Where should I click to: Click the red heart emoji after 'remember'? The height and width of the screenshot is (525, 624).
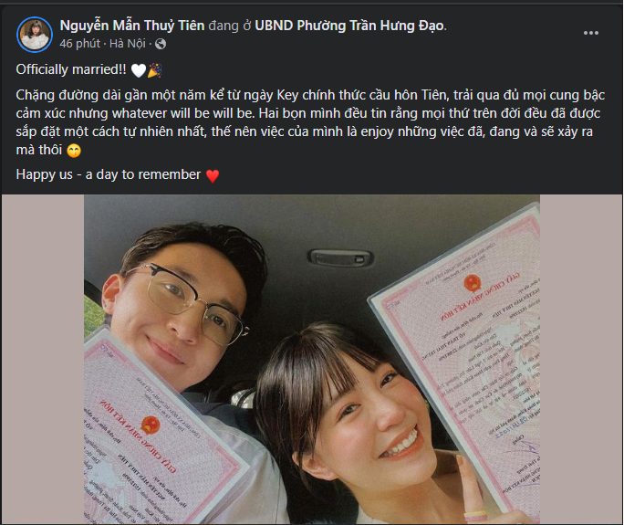[213, 175]
